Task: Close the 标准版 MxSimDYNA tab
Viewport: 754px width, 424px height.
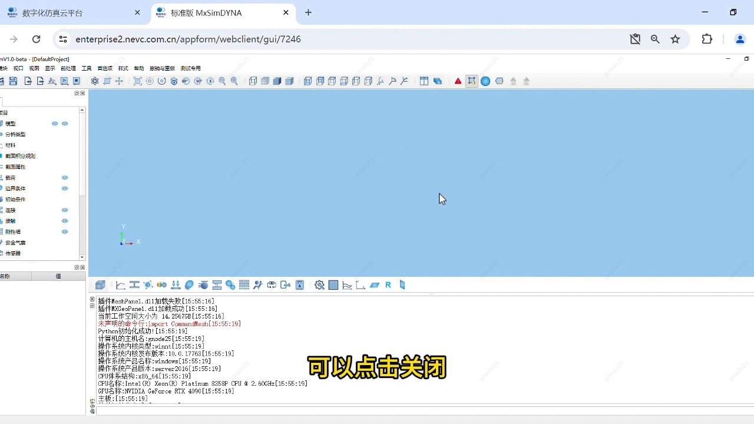Action: point(286,12)
